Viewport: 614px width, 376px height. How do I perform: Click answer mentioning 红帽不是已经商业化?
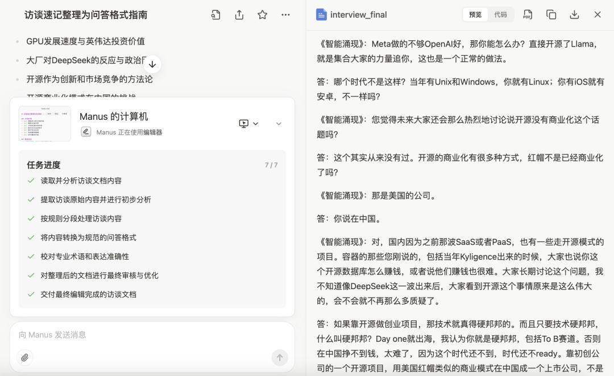[460, 165]
